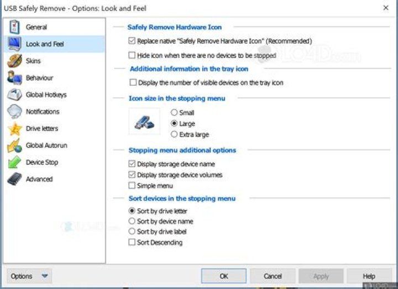Click the Apply button
Screen dimensions: 398x289
coord(321,276)
